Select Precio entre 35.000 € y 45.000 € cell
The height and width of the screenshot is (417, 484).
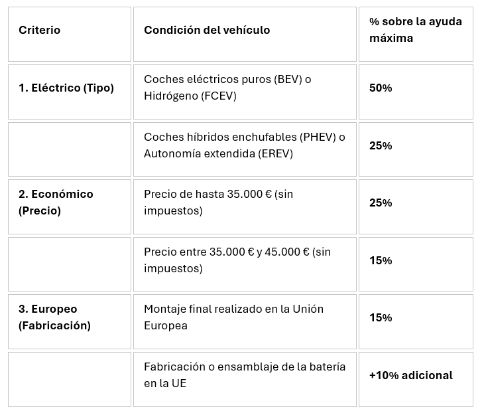point(245,264)
